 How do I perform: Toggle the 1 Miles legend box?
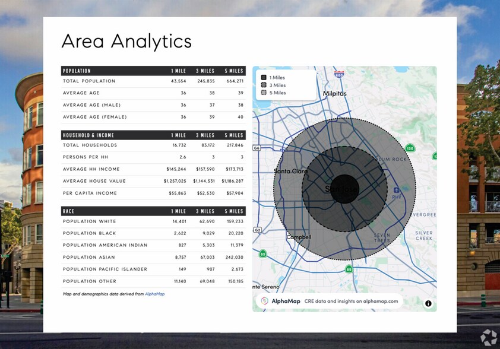click(x=264, y=78)
